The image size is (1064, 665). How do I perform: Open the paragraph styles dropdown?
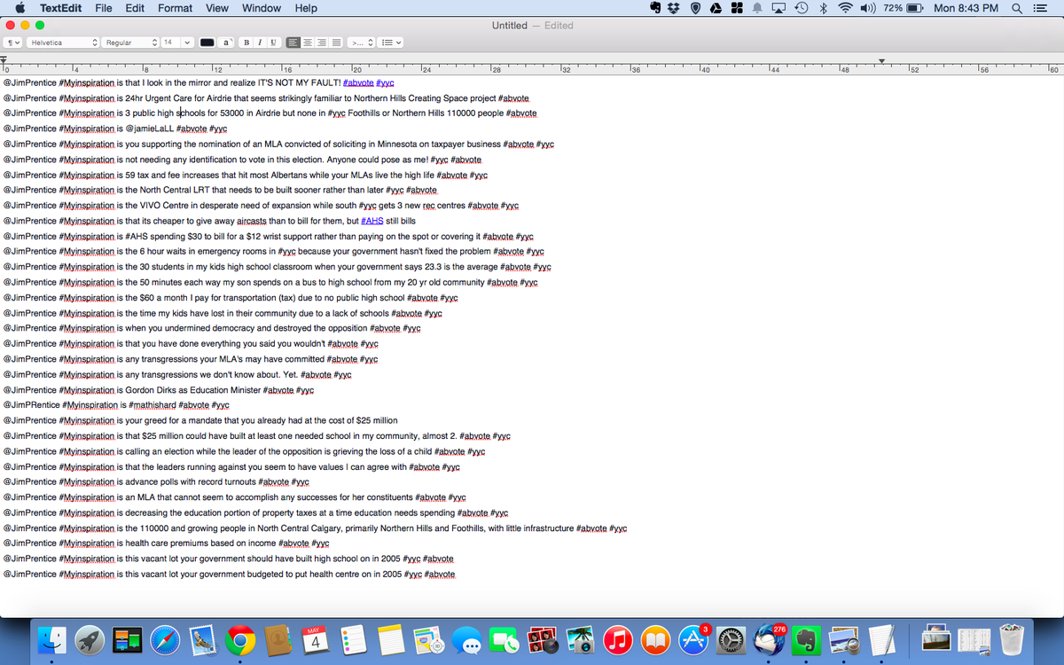[x=13, y=43]
